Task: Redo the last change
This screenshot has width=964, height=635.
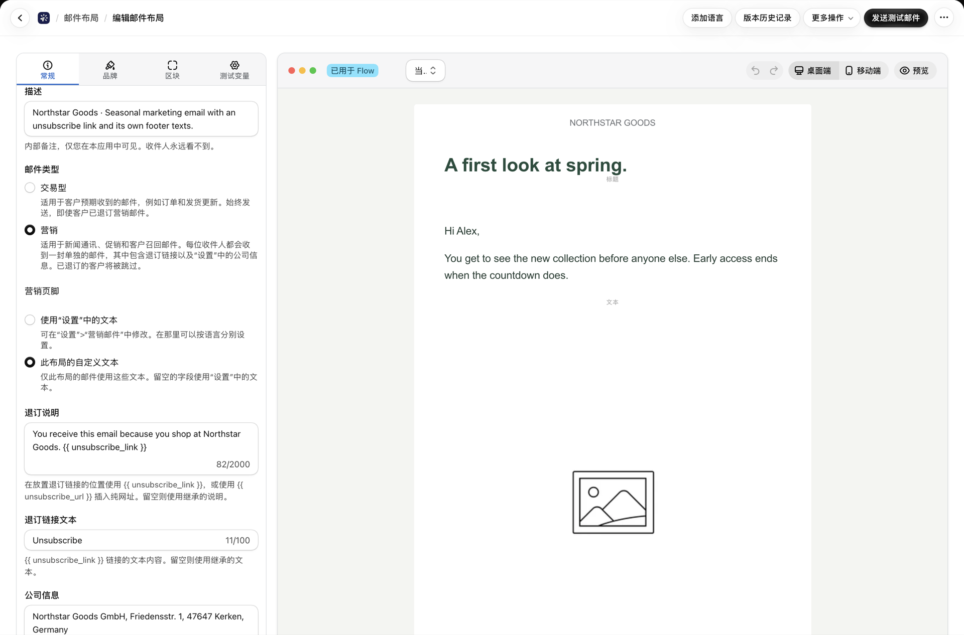Action: 774,71
